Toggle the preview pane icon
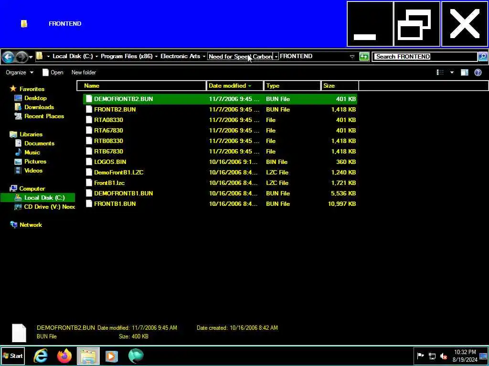The image size is (489, 366). (x=464, y=72)
